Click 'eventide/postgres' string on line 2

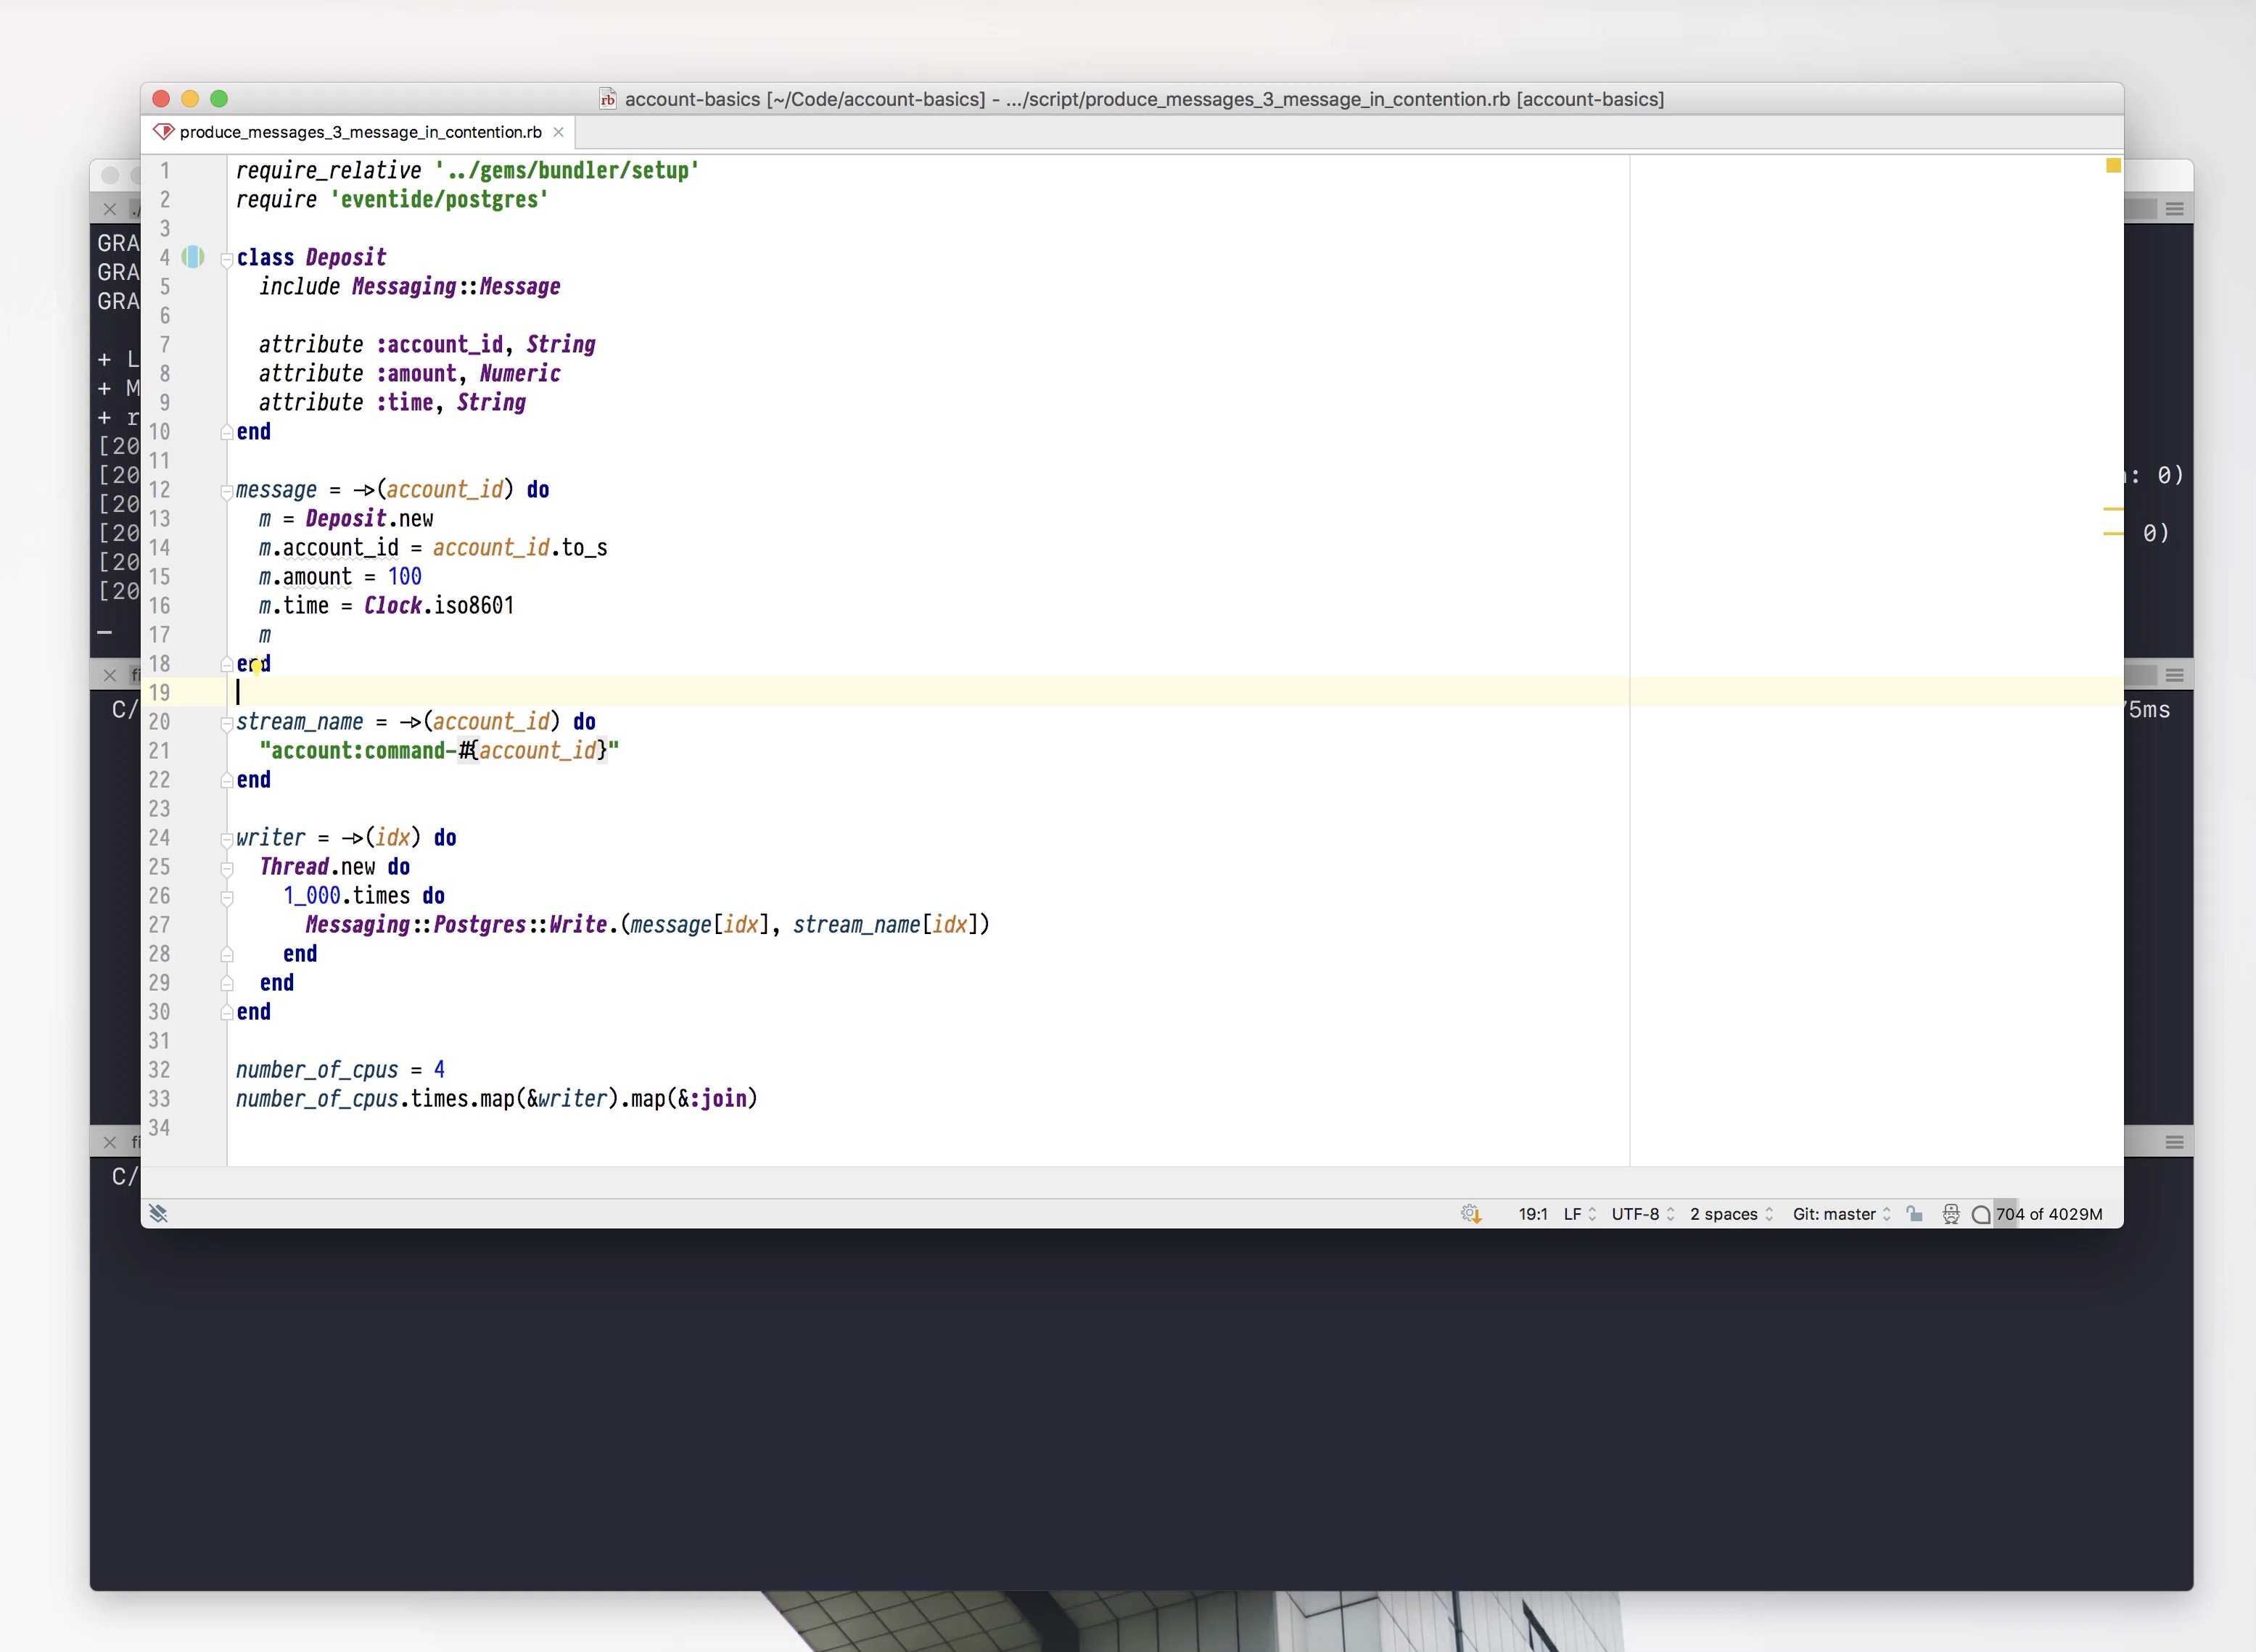tap(440, 200)
